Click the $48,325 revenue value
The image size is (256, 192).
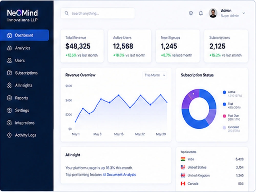[x=78, y=46]
